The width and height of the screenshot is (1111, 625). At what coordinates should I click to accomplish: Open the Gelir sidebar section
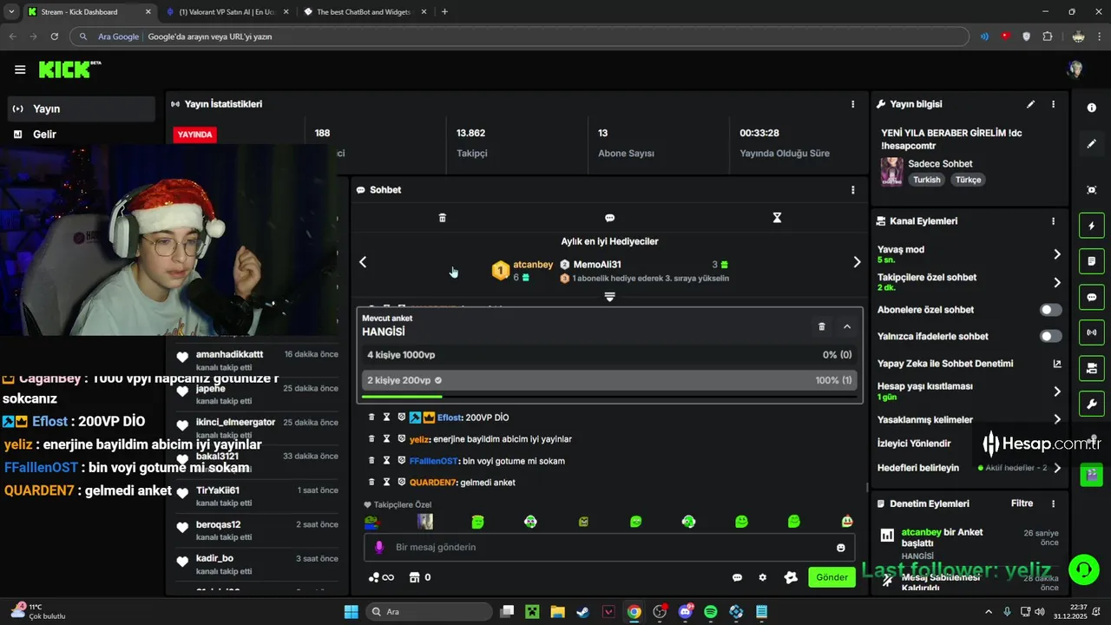82,135
